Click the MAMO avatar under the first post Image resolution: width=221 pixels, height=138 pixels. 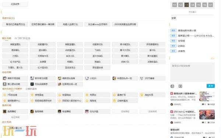tap(172, 104)
